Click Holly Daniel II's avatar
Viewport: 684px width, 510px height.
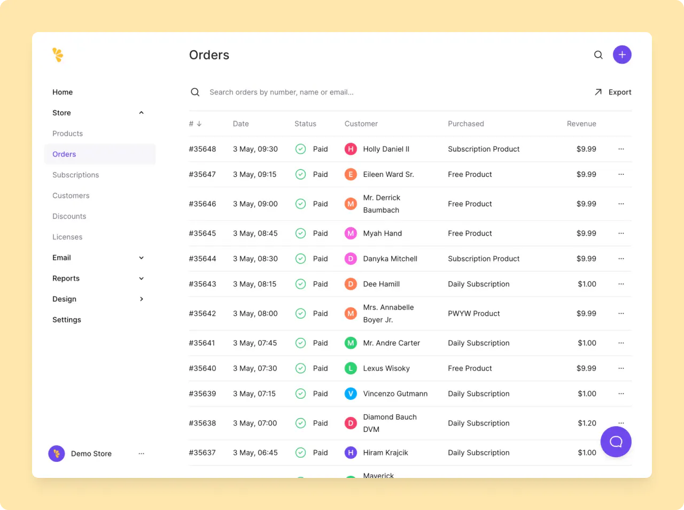coord(351,149)
